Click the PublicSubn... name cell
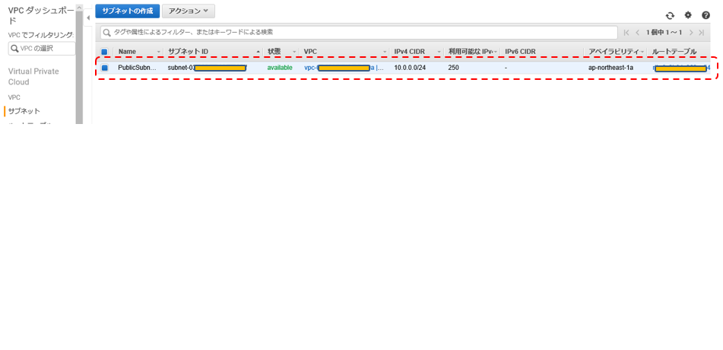This screenshot has height=350, width=723. click(x=137, y=68)
